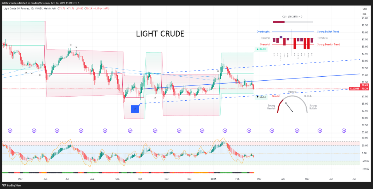Click the 60.00 price axis label
373x189 pixels.
tap(365, 118)
